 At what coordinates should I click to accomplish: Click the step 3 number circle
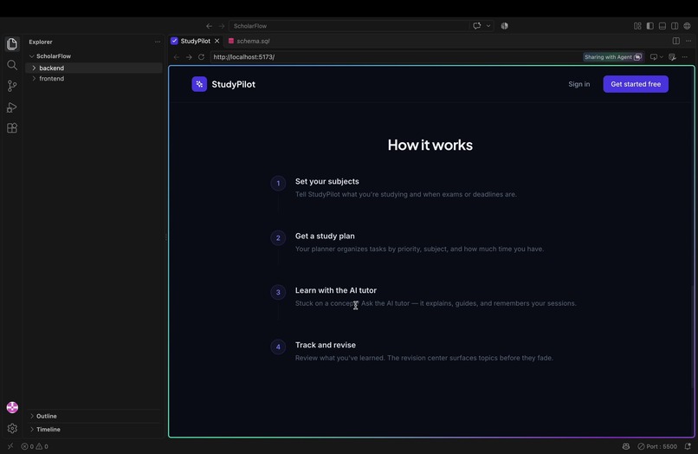click(x=278, y=292)
